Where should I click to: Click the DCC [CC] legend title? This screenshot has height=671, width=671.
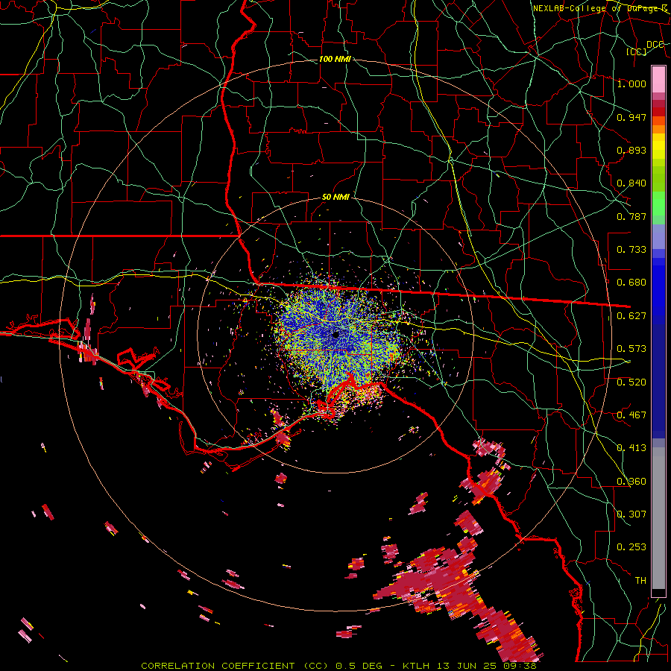click(647, 48)
